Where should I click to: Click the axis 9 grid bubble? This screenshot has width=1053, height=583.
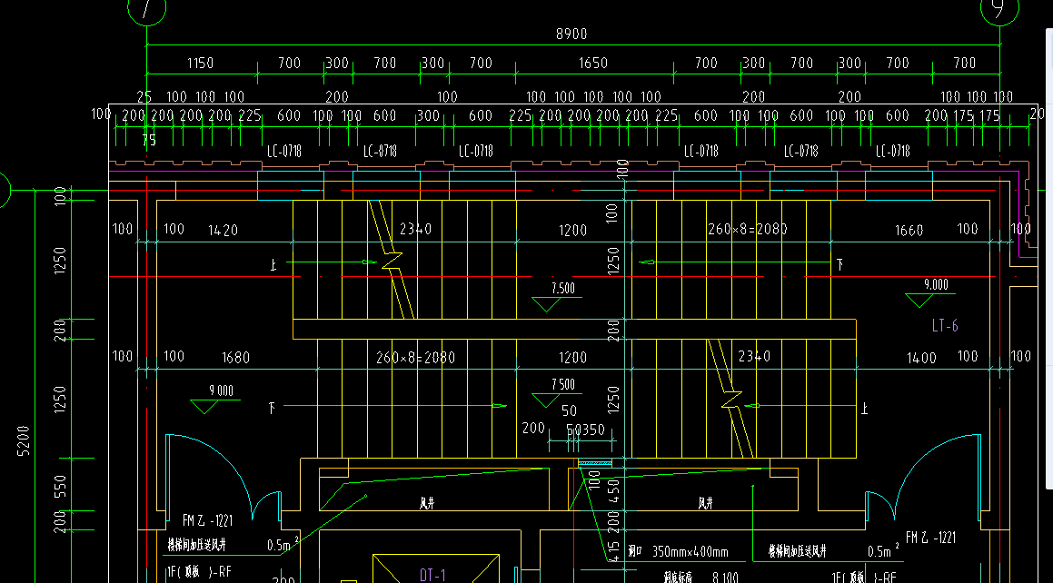point(999,9)
